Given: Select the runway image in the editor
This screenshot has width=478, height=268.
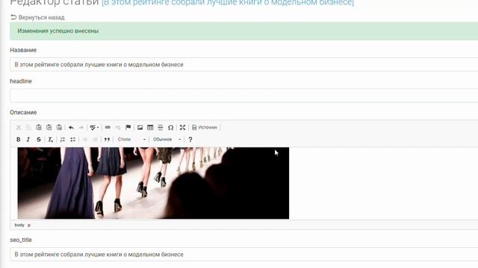Looking at the screenshot, I should point(153,183).
